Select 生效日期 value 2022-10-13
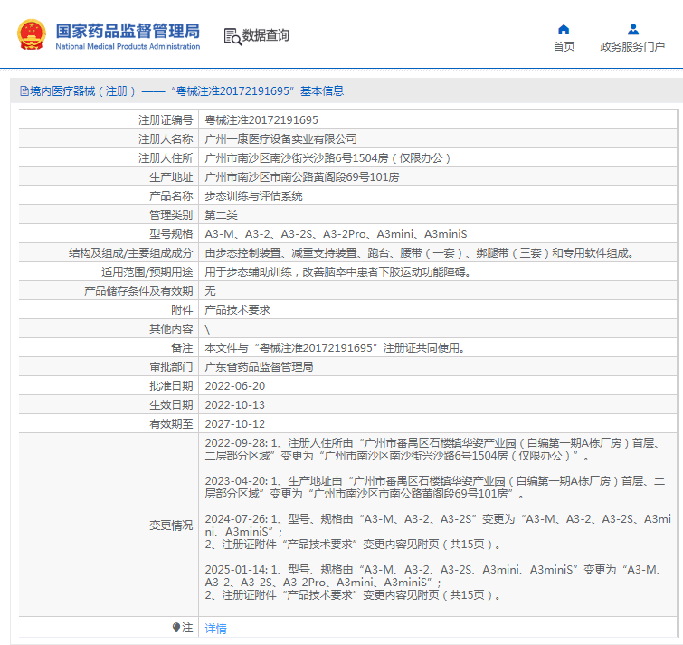 click(x=235, y=405)
